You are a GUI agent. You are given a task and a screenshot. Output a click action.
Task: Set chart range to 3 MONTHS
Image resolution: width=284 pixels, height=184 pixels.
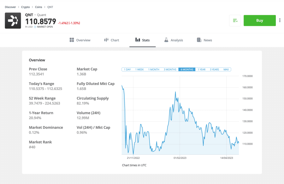click(x=170, y=70)
